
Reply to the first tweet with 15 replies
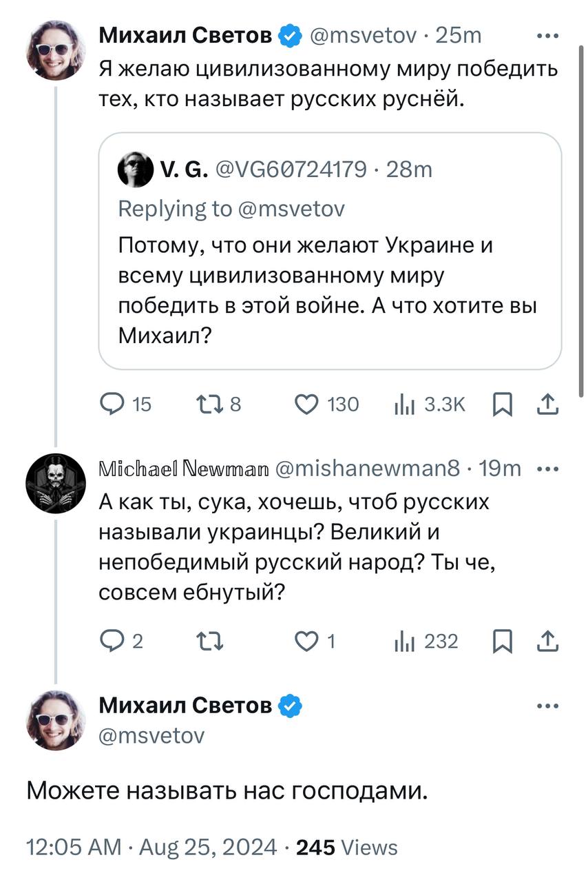tap(111, 404)
